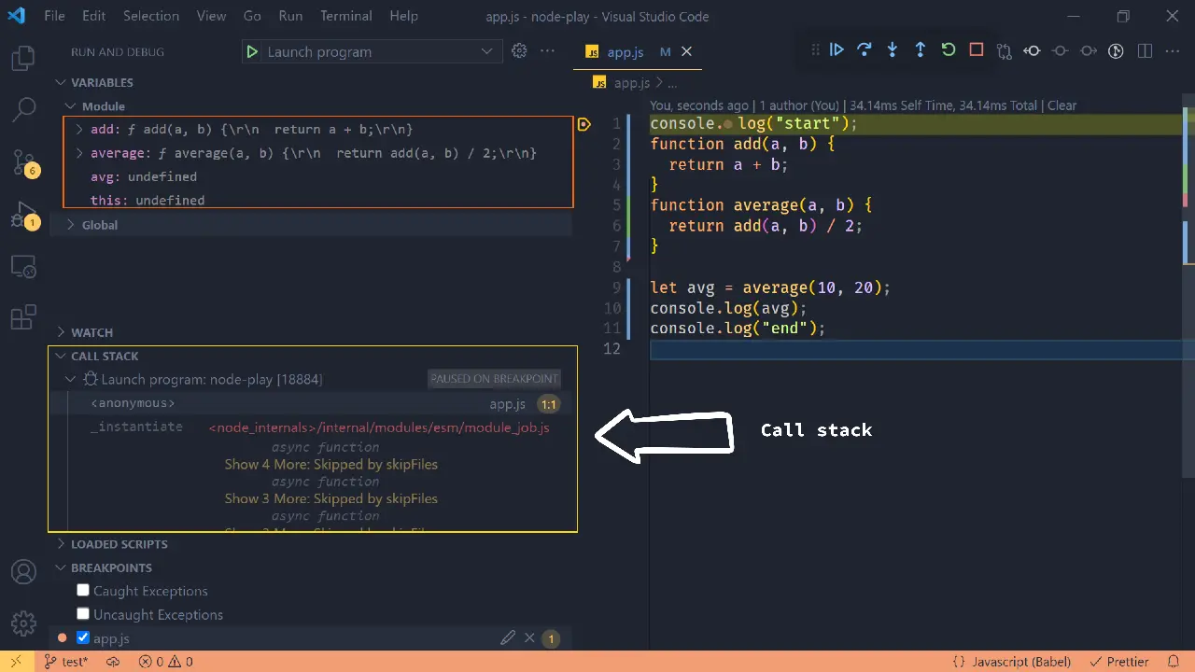Expand the Global scope
1195x672 pixels.
tap(70, 225)
